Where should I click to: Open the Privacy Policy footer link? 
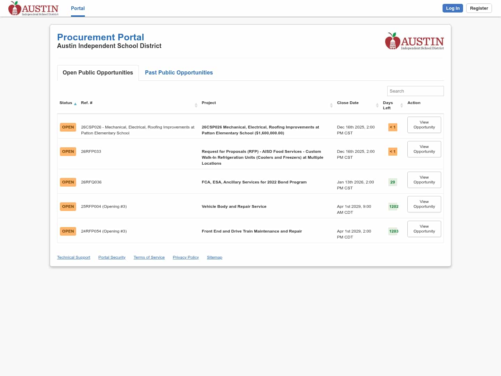point(185,257)
